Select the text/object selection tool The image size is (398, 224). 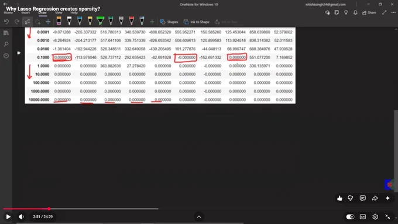point(27,22)
